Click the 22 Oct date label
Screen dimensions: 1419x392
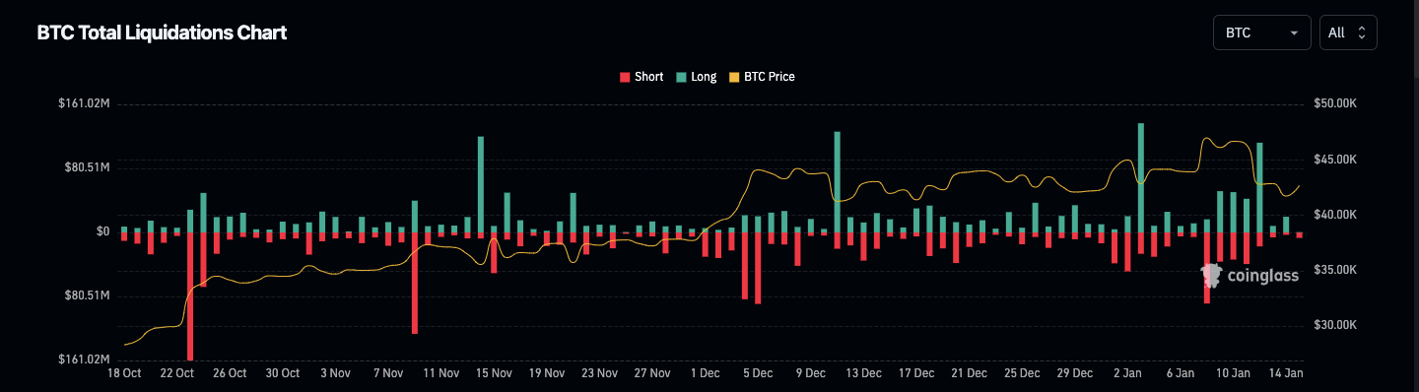[x=176, y=373]
